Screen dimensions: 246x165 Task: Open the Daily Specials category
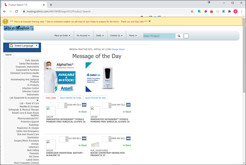tap(32, 60)
